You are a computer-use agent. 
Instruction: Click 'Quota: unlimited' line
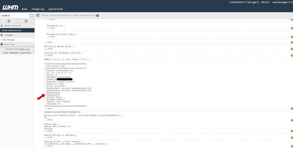click(56, 86)
